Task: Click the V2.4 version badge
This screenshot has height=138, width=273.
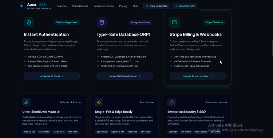Action: click(43, 4)
